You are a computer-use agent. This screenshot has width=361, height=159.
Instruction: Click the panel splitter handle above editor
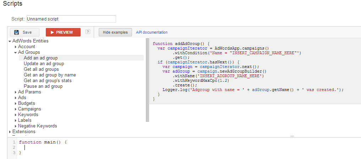[292, 136]
